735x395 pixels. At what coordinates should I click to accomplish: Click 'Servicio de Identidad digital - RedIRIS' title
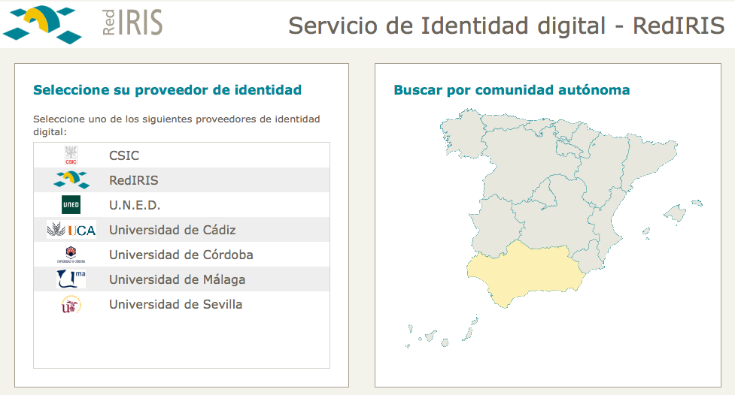tap(506, 26)
